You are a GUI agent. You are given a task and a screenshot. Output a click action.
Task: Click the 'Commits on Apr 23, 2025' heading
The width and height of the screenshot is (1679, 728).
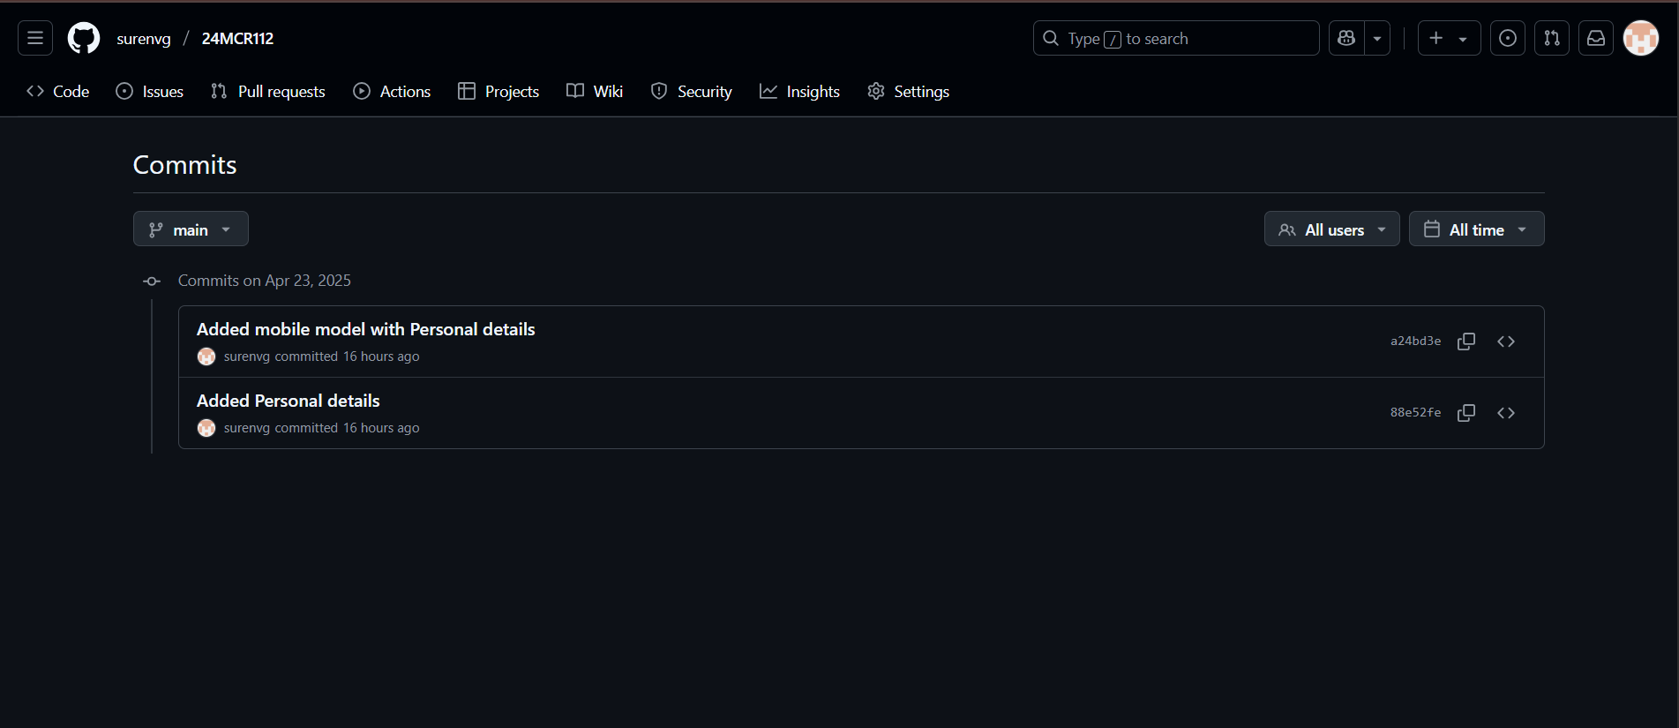tap(264, 281)
